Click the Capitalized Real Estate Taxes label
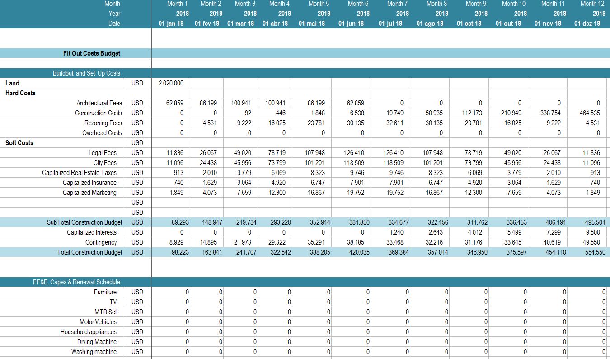This screenshot has height=359, width=610. coord(79,173)
